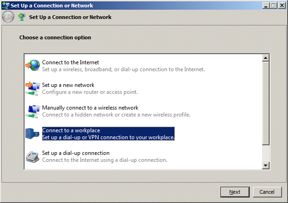Click the blue building Connect to a workplace icon
Viewport: 288px width, 203px height.
point(32,134)
